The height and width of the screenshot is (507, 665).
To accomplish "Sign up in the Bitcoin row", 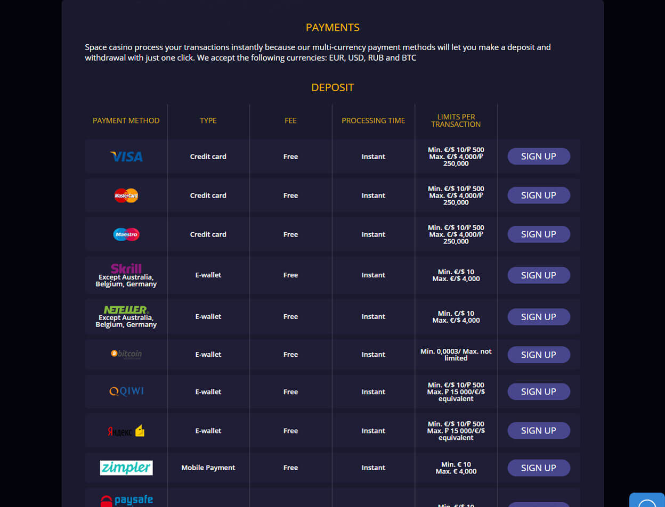I will coord(539,355).
